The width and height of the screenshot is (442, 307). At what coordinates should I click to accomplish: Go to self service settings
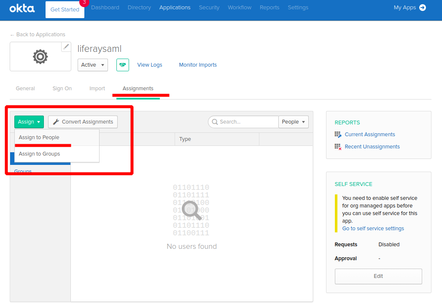(373, 228)
